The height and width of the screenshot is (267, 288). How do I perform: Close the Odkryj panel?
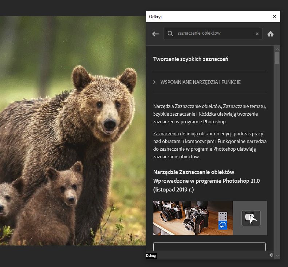[275, 16]
